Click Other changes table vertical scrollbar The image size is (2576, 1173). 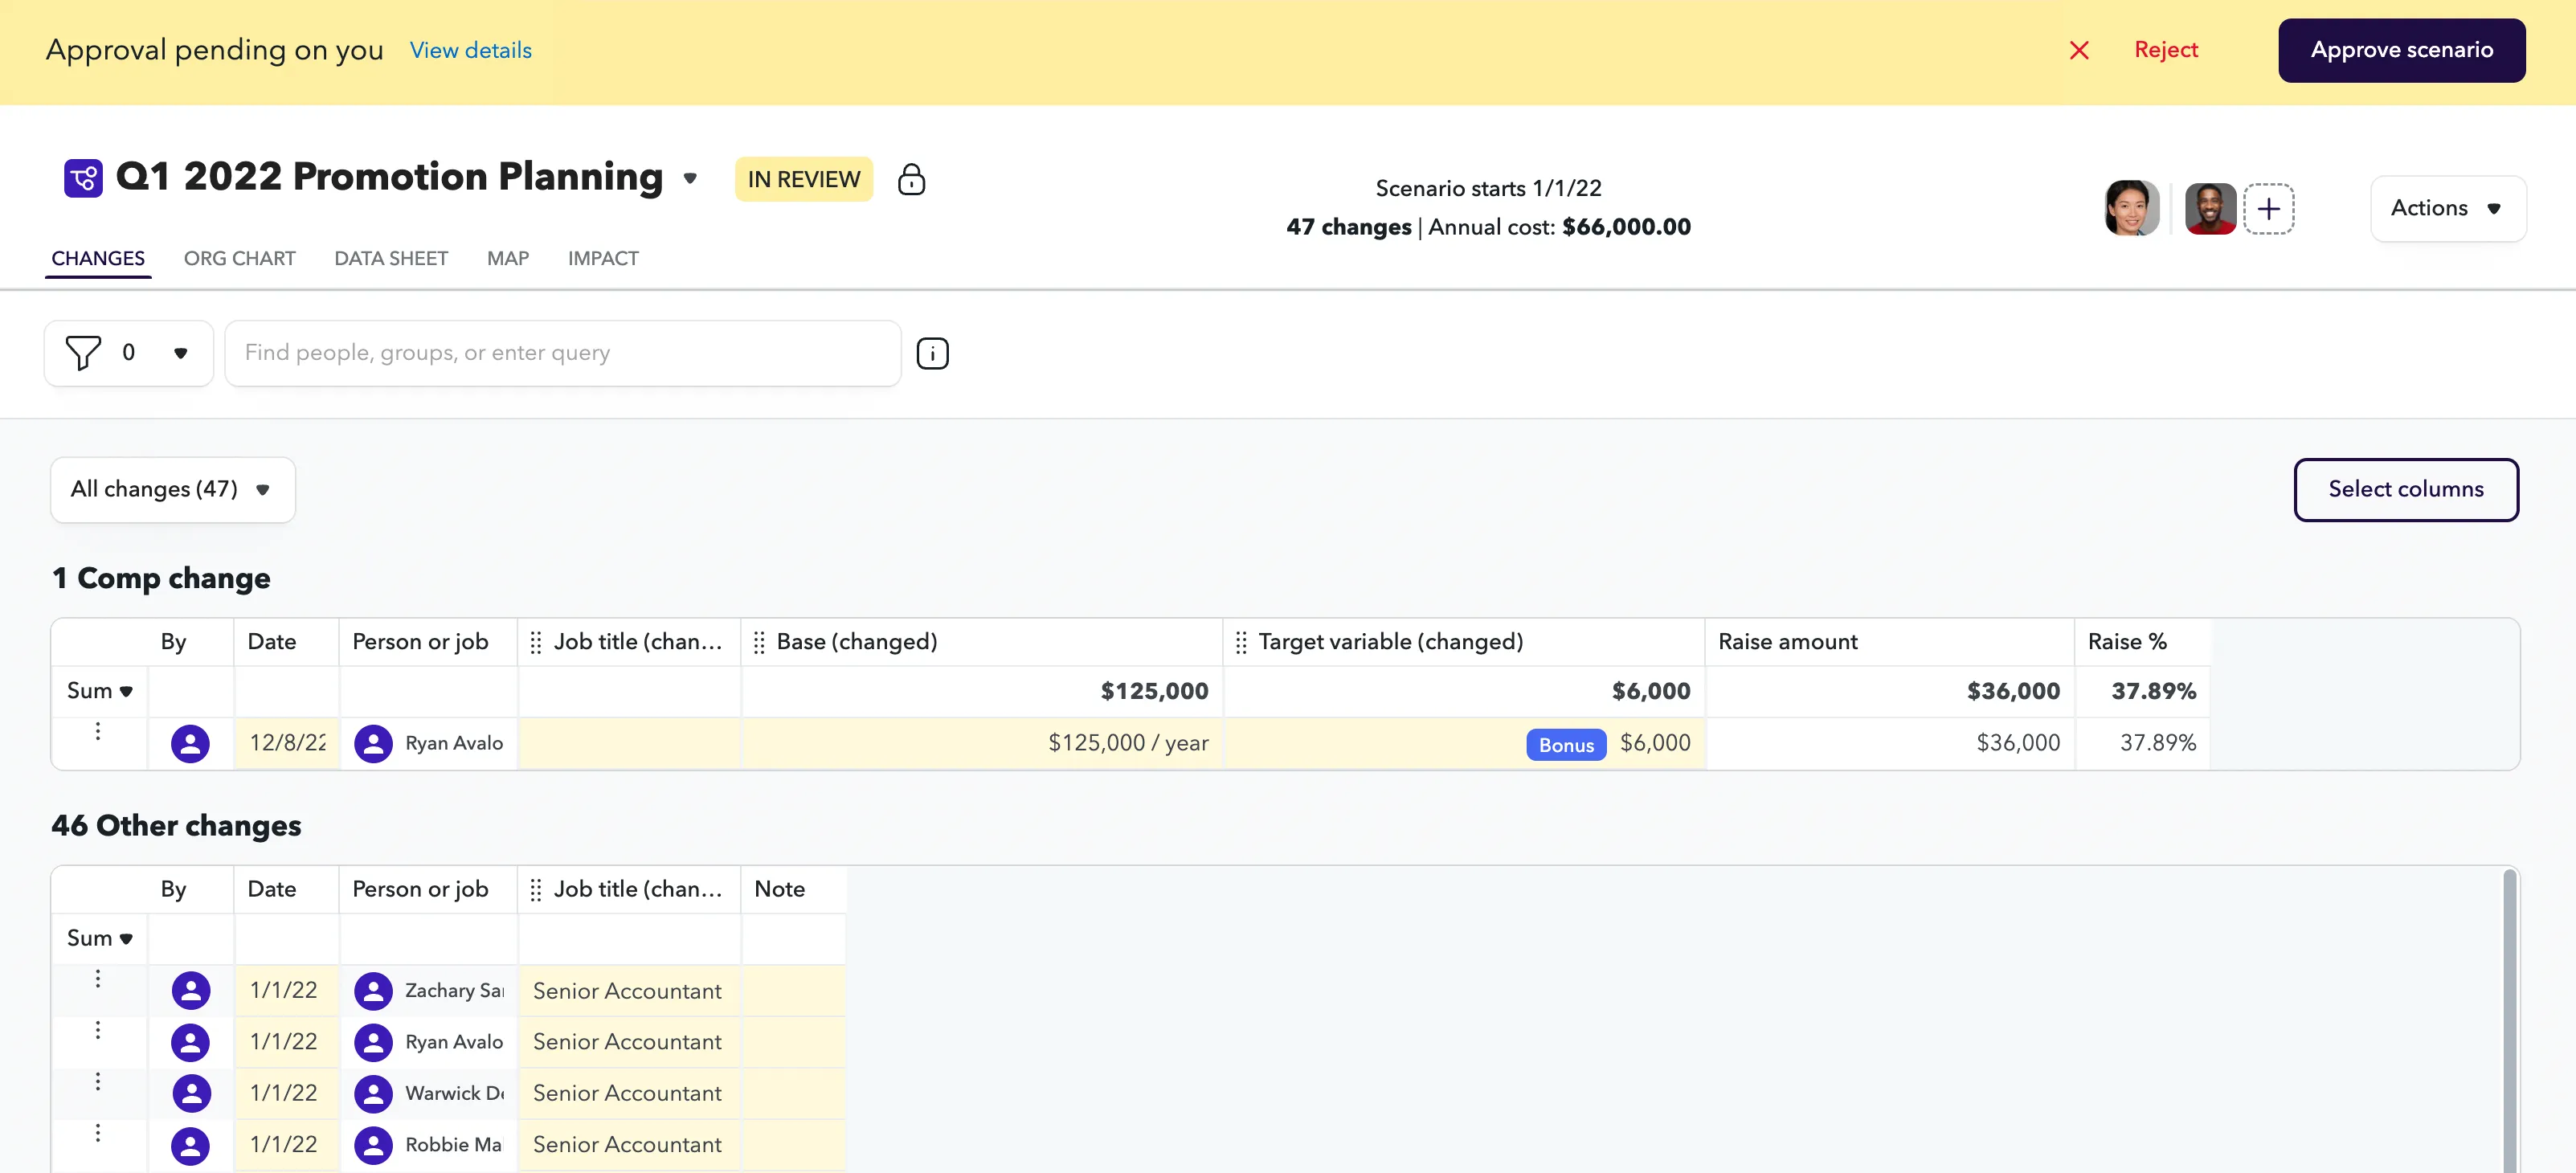2509,1020
